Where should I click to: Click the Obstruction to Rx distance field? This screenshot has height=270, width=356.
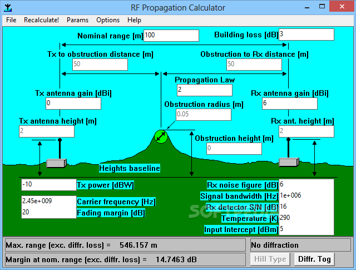[x=254, y=65]
